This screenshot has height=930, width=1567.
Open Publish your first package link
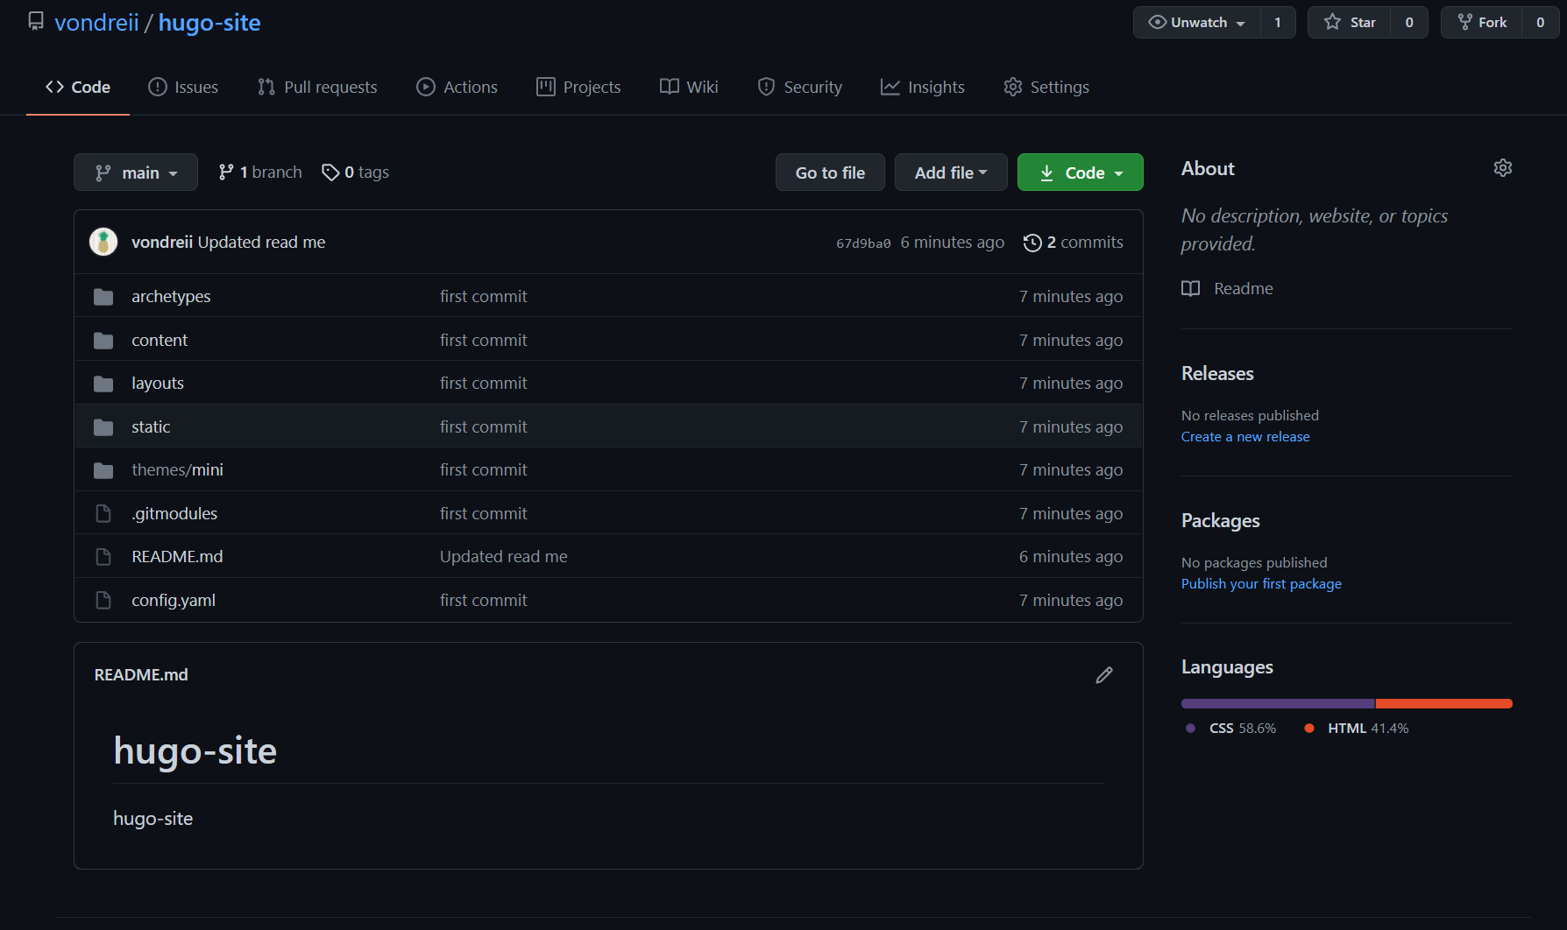click(1261, 583)
